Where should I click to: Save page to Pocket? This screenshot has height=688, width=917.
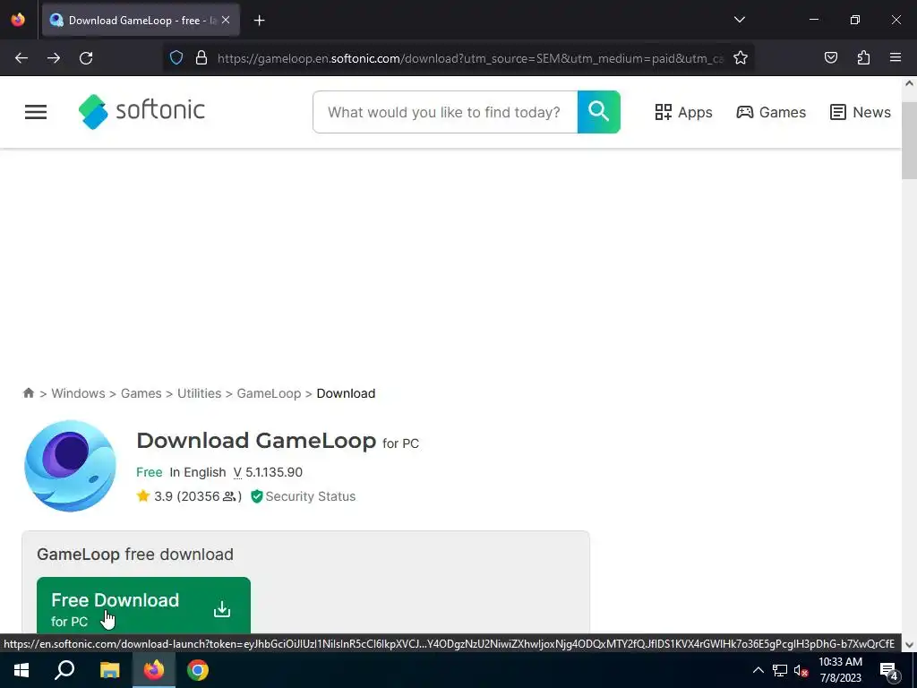[x=831, y=57]
